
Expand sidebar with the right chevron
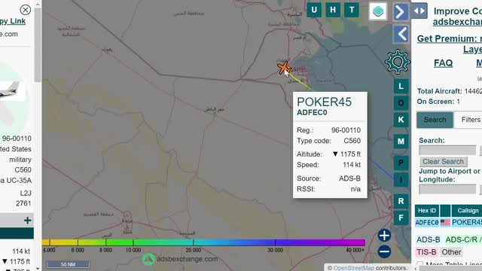pyautogui.click(x=401, y=12)
